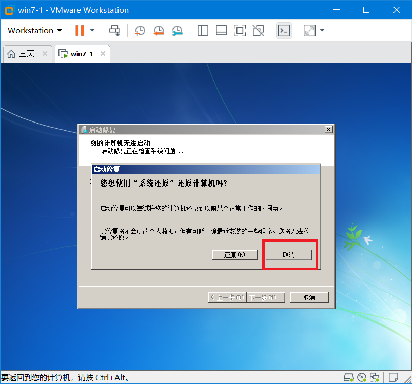Close the win7-1 tab
Screen dimensions: 414x387
103,54
